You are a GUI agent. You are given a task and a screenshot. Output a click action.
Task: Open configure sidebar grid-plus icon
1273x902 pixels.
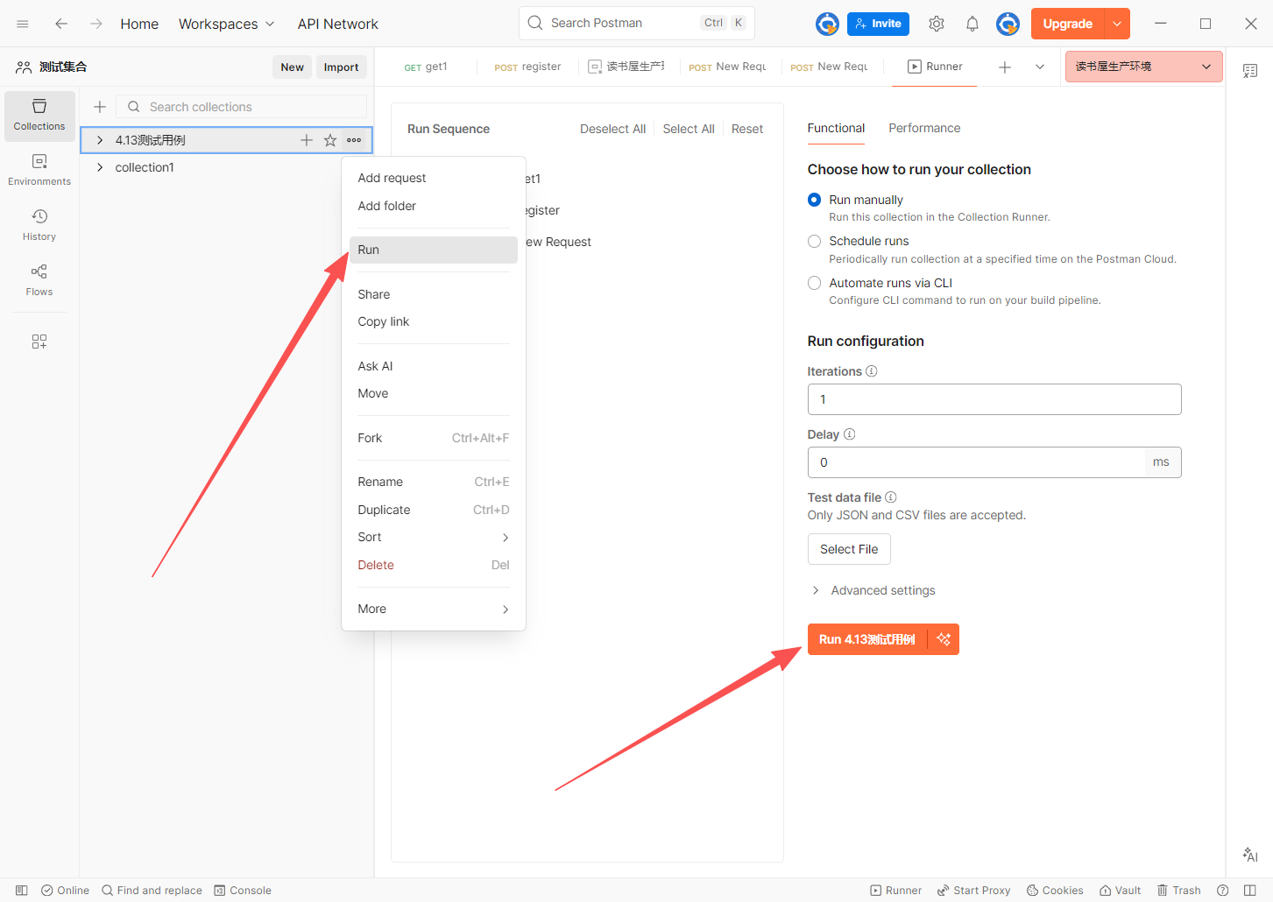click(x=39, y=342)
